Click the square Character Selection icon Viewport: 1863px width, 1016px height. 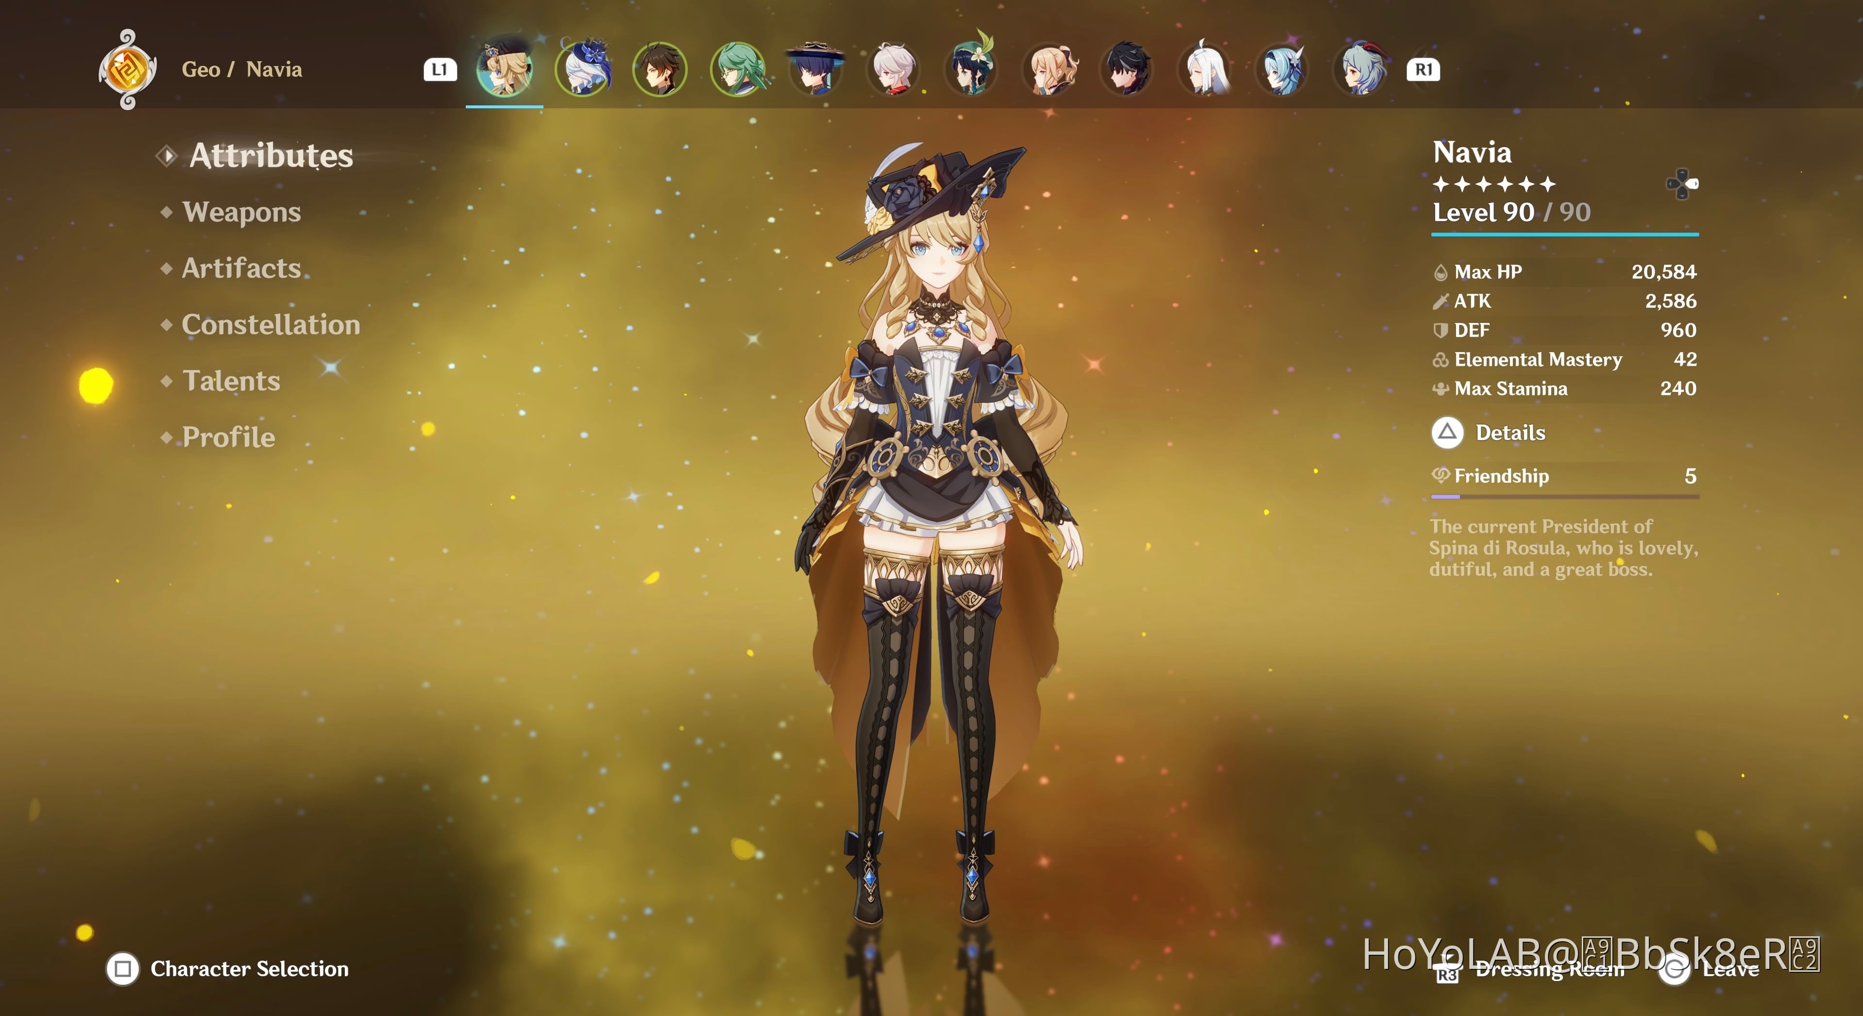(122, 968)
